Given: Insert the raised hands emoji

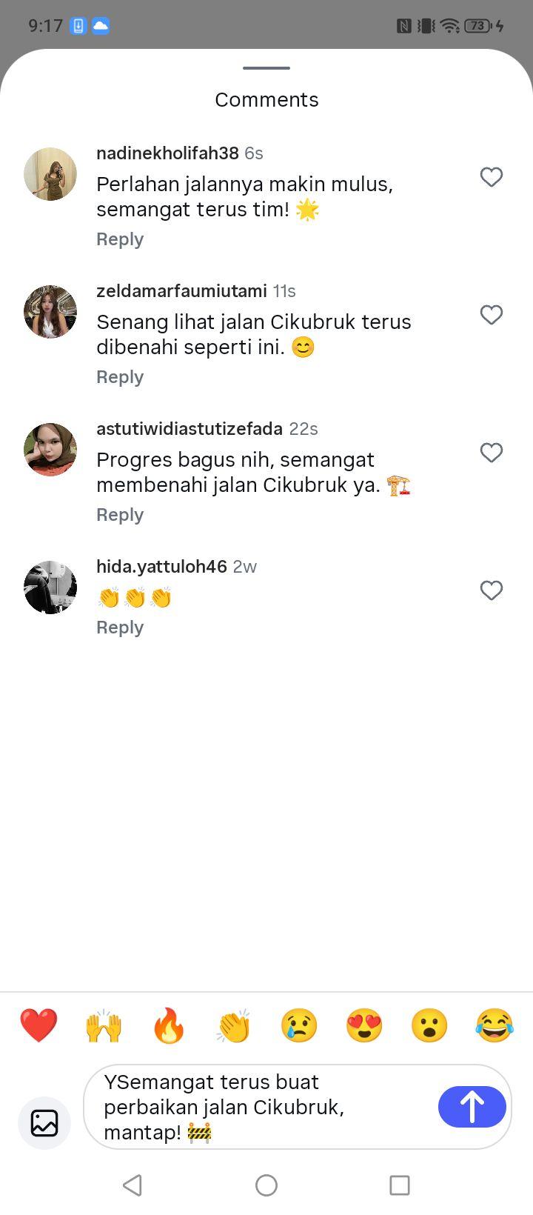Looking at the screenshot, I should [x=104, y=1026].
